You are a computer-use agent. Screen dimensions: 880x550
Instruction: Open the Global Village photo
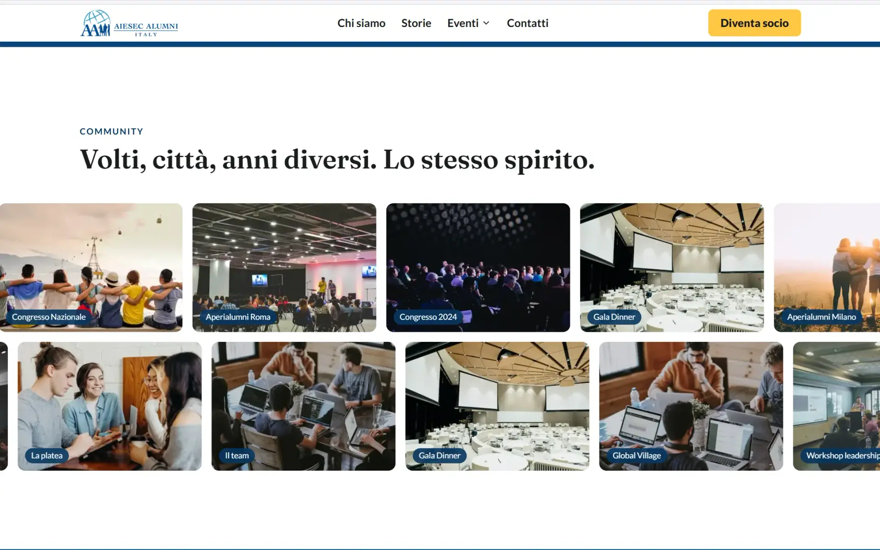click(x=691, y=406)
